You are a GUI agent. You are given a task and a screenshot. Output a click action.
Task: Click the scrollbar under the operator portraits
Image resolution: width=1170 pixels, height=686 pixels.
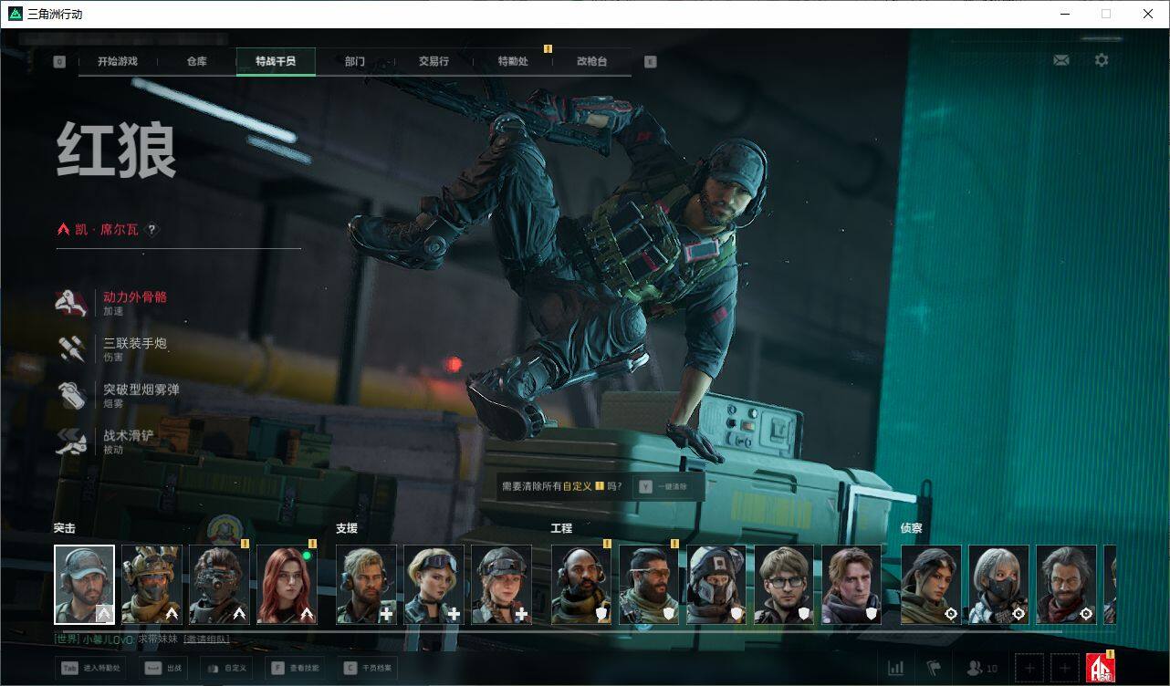(558, 630)
